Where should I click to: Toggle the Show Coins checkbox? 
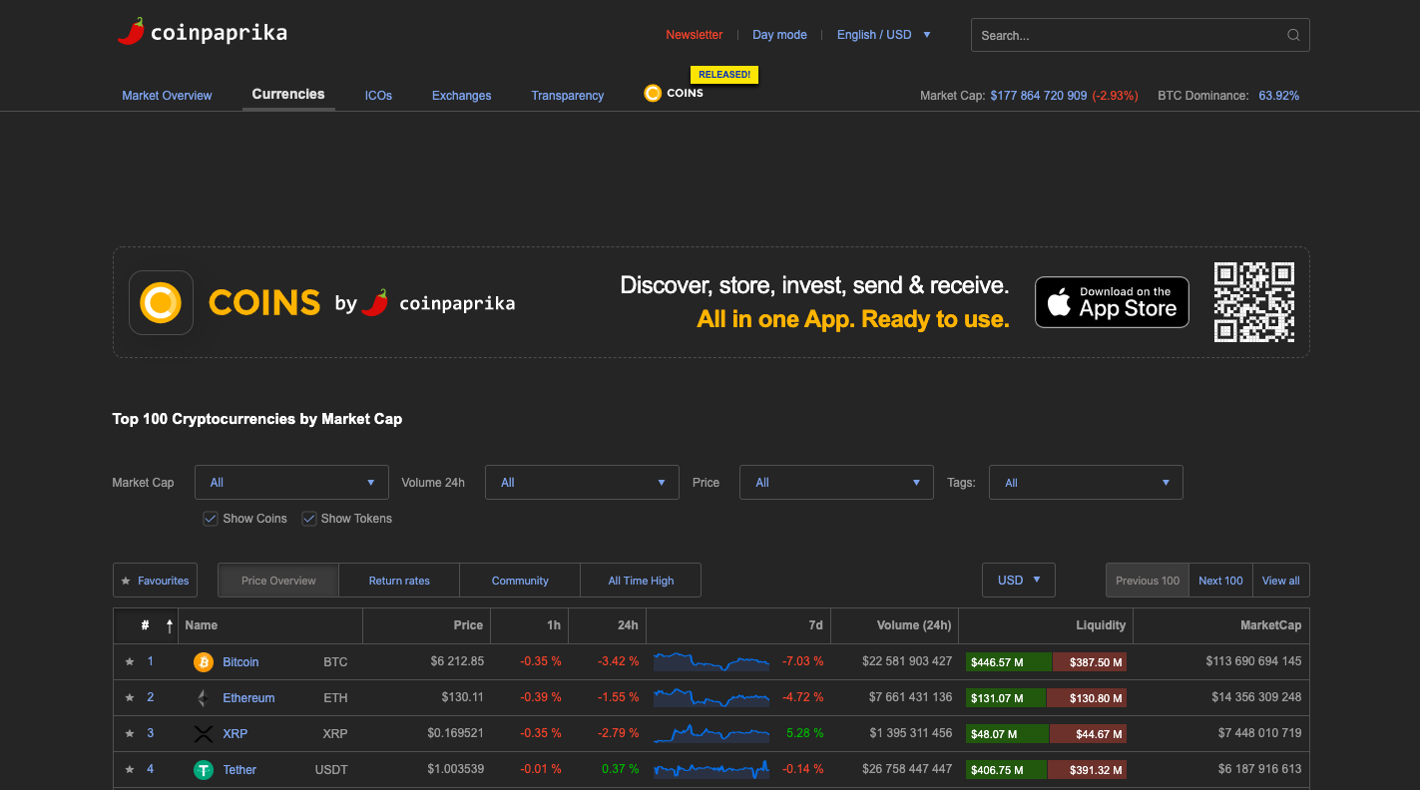point(211,519)
